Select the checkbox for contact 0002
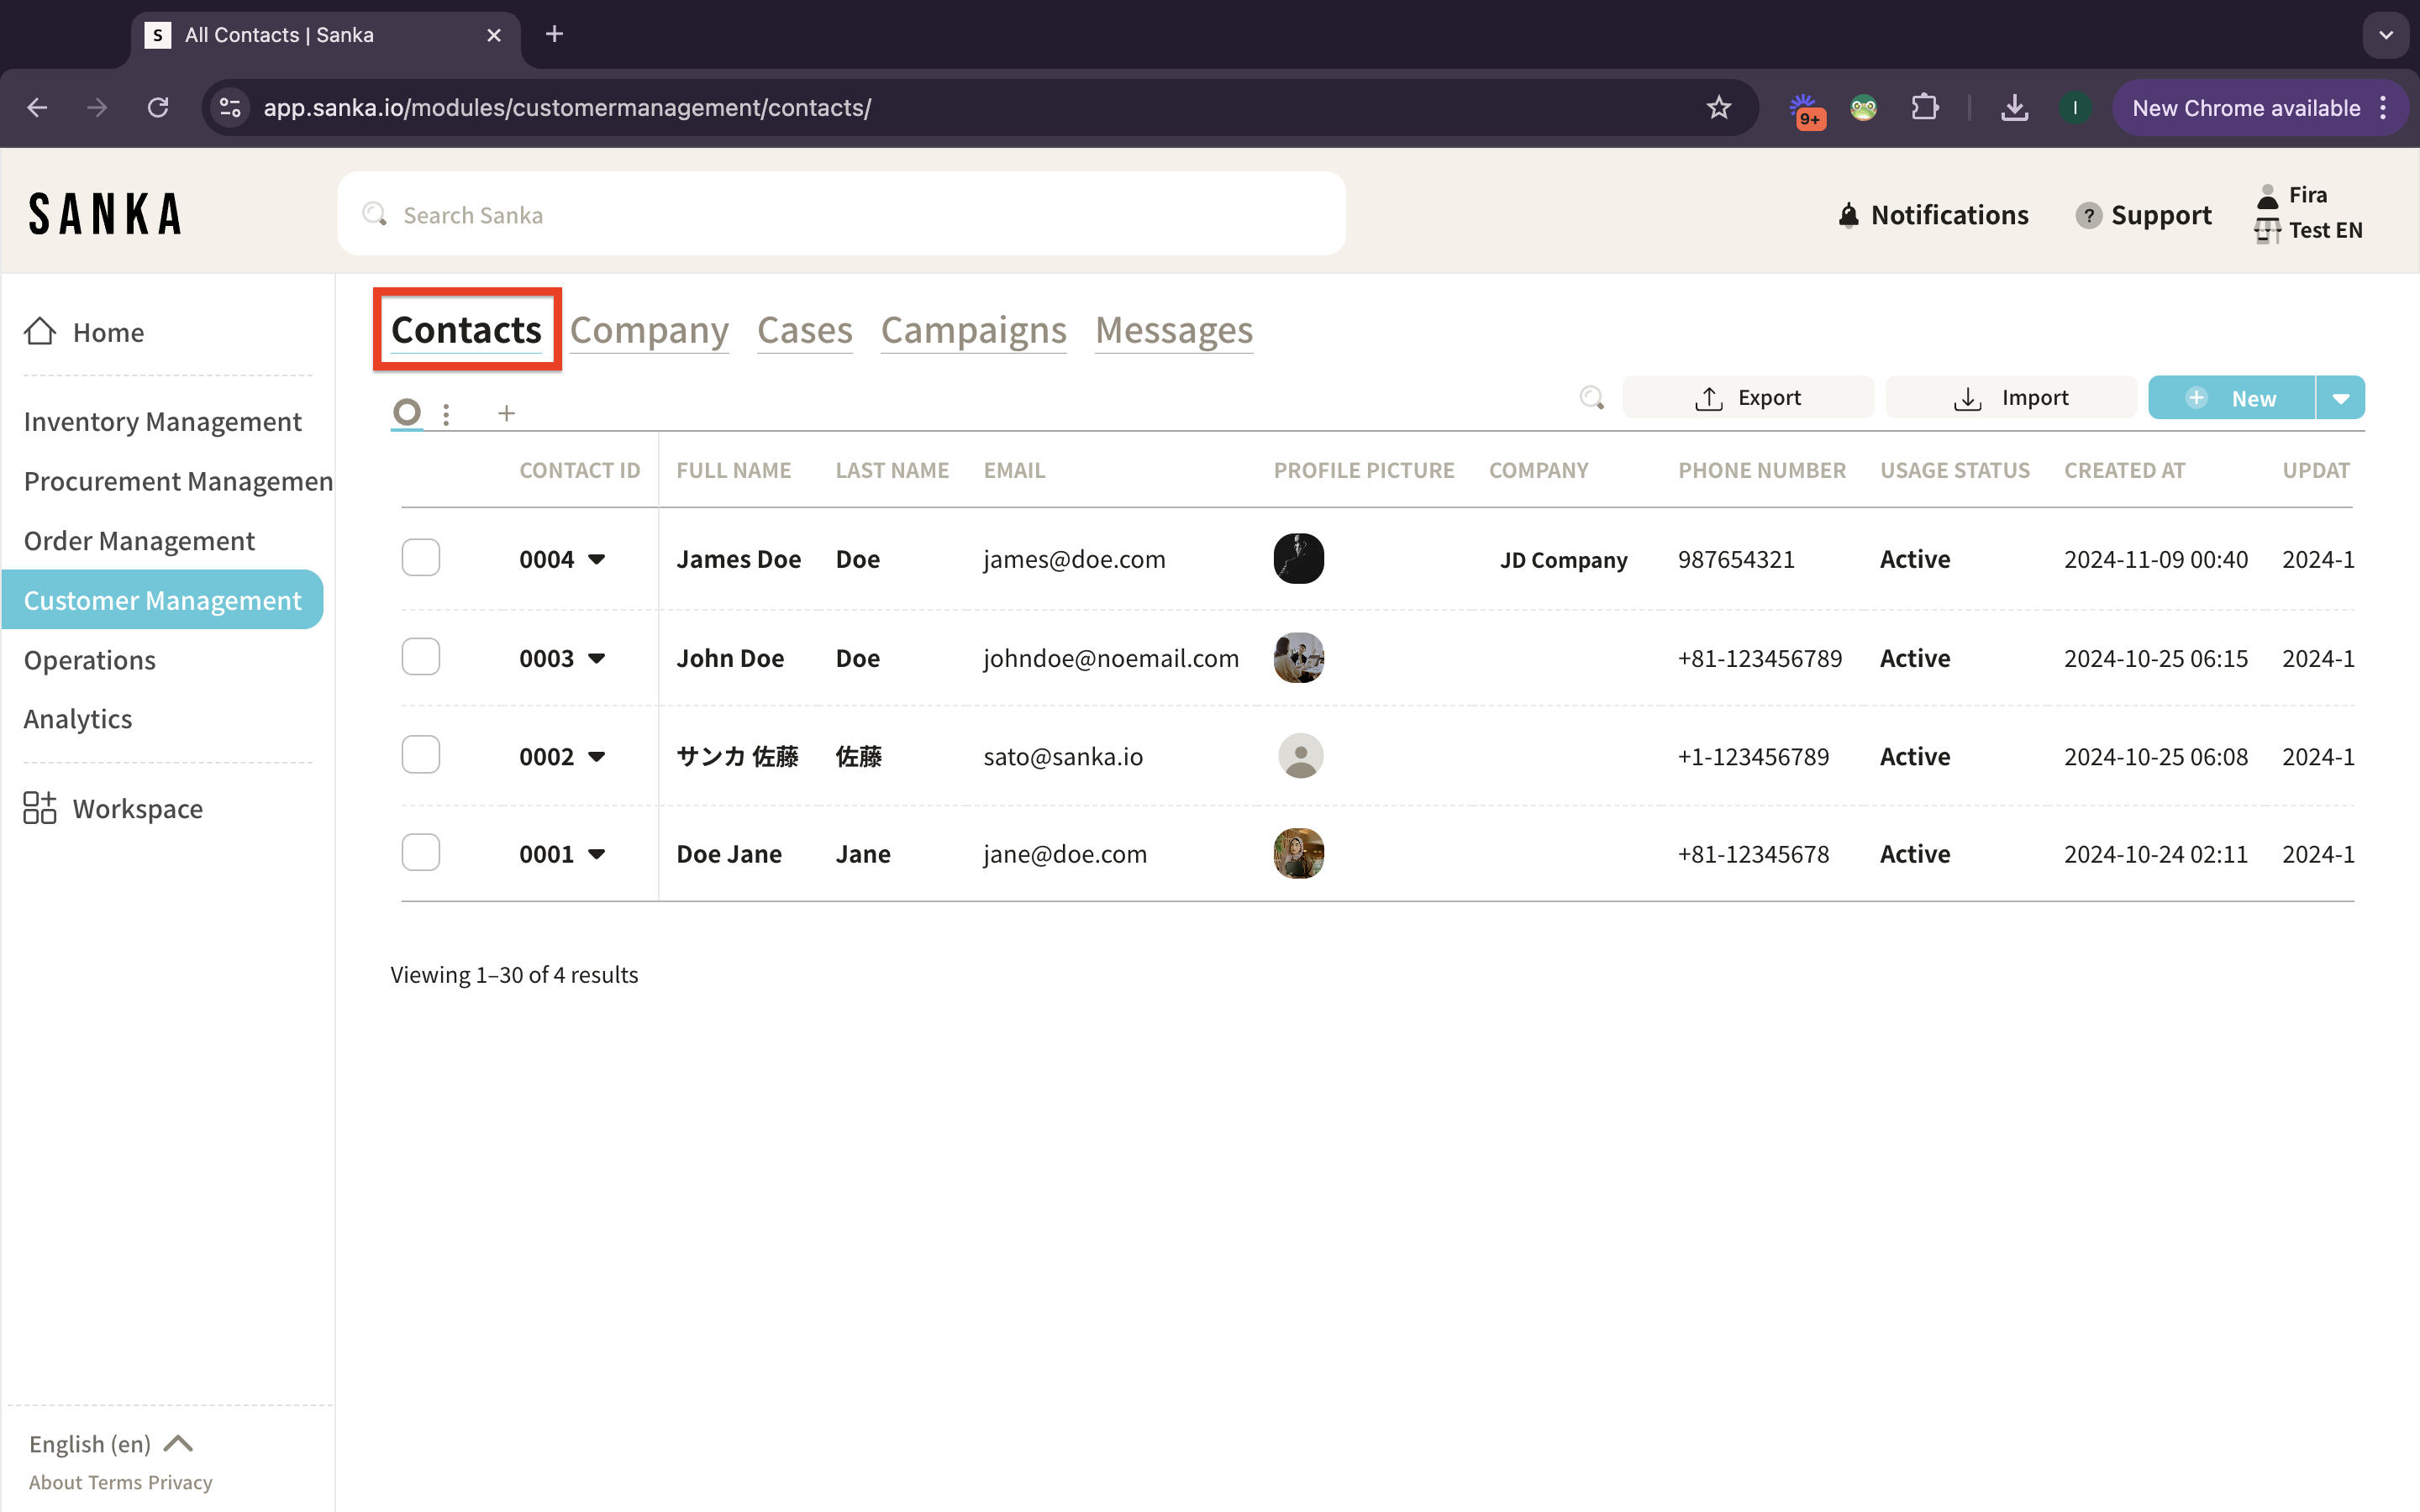2420x1512 pixels. pos(421,754)
